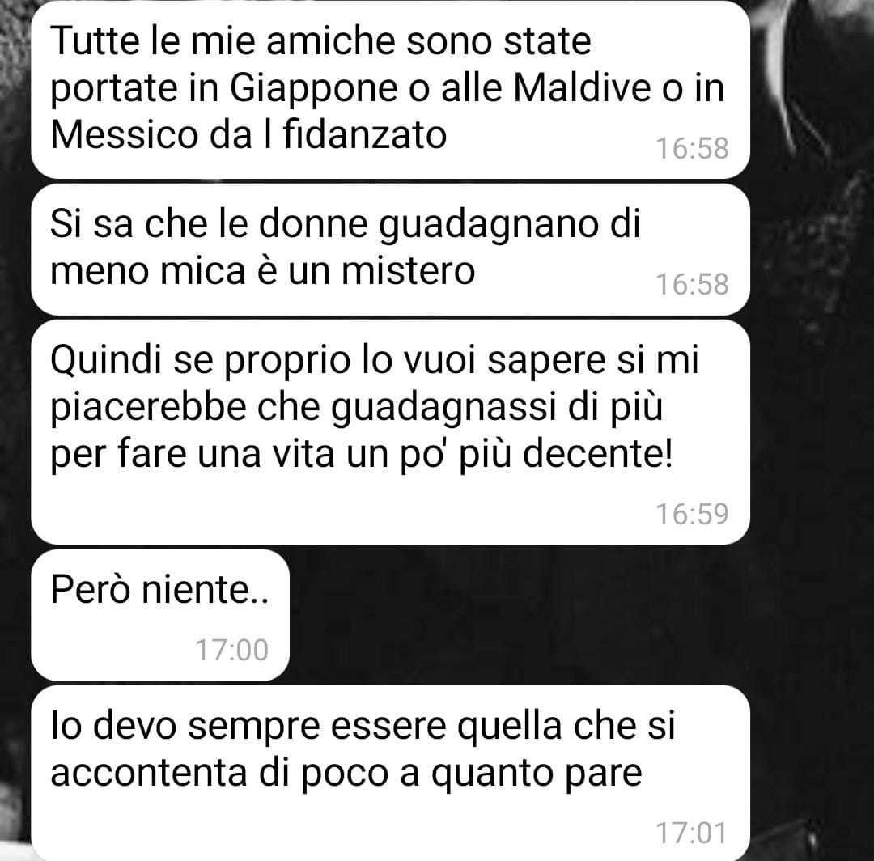Tap the message about Giappone and Maldive
Viewport: 874px width, 861px height.
tap(390, 89)
